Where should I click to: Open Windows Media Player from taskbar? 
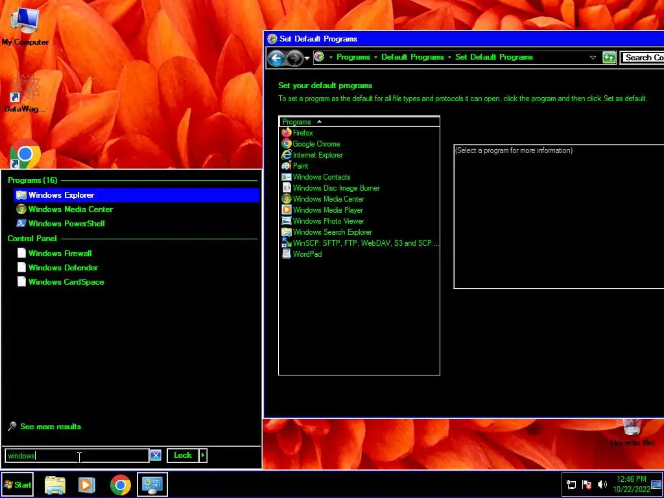click(86, 485)
